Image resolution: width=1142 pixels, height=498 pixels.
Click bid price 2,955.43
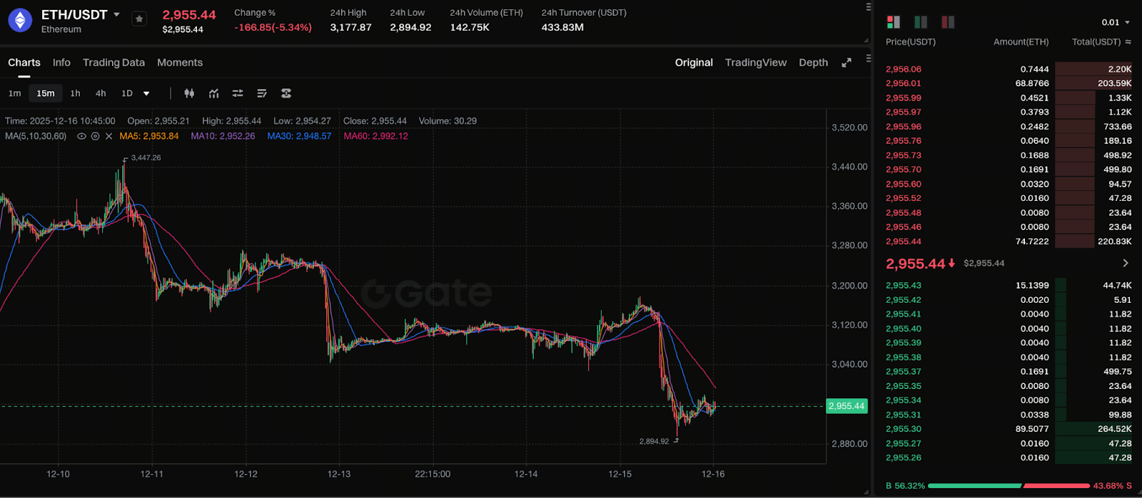pos(904,285)
